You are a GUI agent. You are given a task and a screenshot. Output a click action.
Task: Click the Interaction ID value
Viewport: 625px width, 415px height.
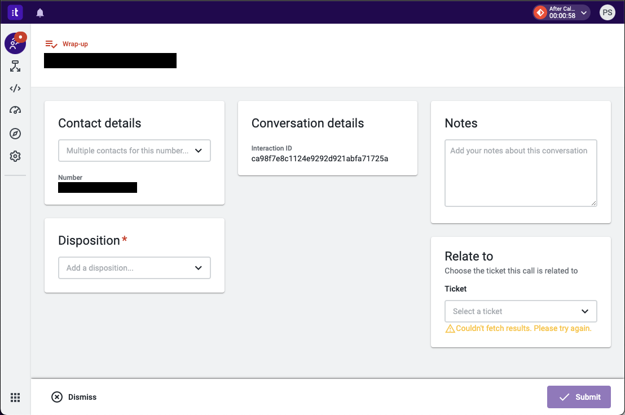click(x=320, y=158)
